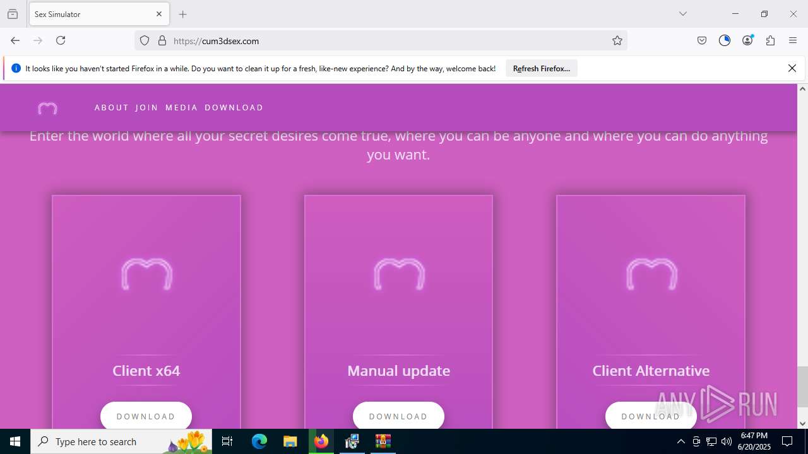Open the DOWNLOAD navigation link
Image resolution: width=808 pixels, height=454 pixels.
(234, 108)
